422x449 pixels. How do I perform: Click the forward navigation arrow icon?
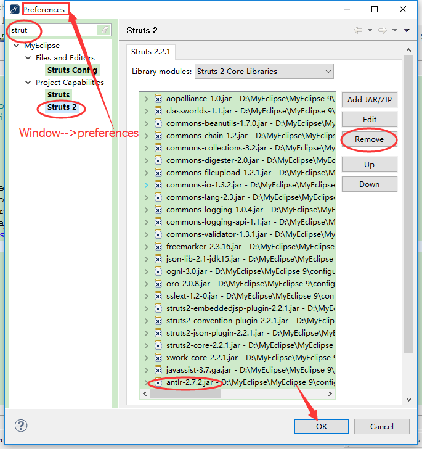pos(382,30)
